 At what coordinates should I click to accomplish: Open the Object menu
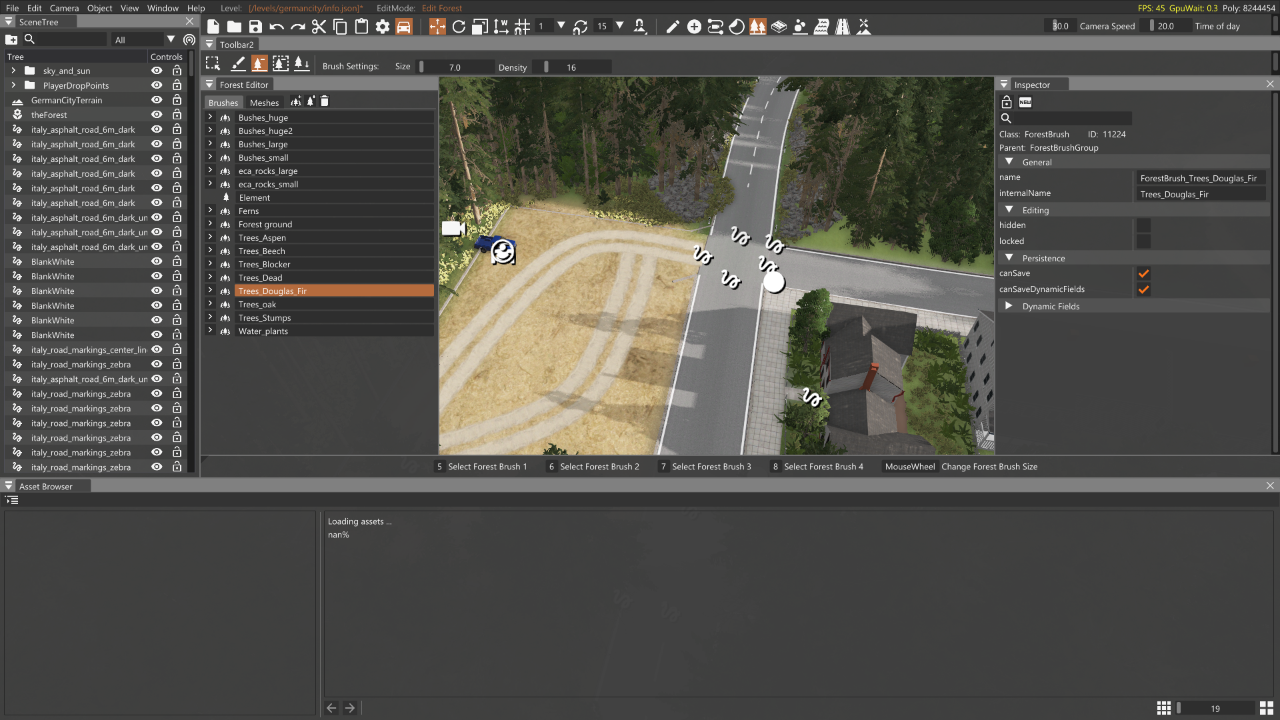pyautogui.click(x=99, y=8)
